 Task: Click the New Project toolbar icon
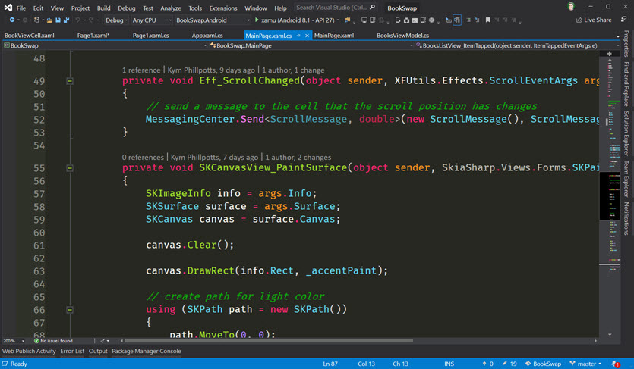(x=36, y=20)
